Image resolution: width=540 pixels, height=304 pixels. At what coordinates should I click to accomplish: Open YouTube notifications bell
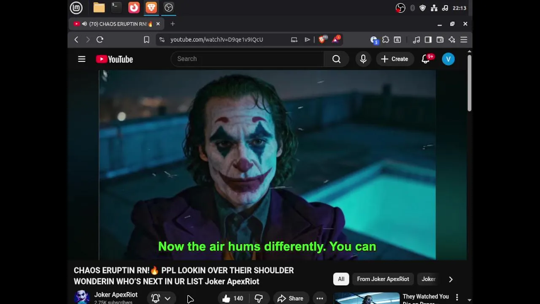click(x=426, y=59)
